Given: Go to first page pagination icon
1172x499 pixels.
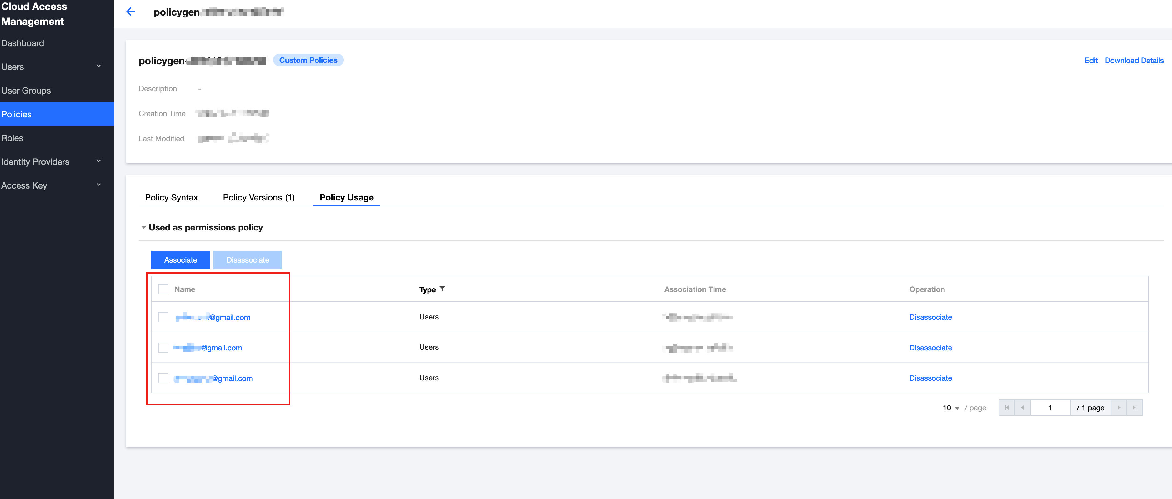Looking at the screenshot, I should [x=1007, y=408].
